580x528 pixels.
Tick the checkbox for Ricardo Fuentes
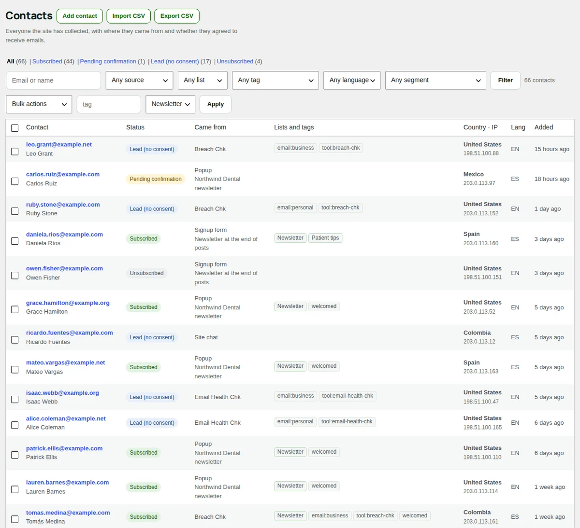[15, 340]
